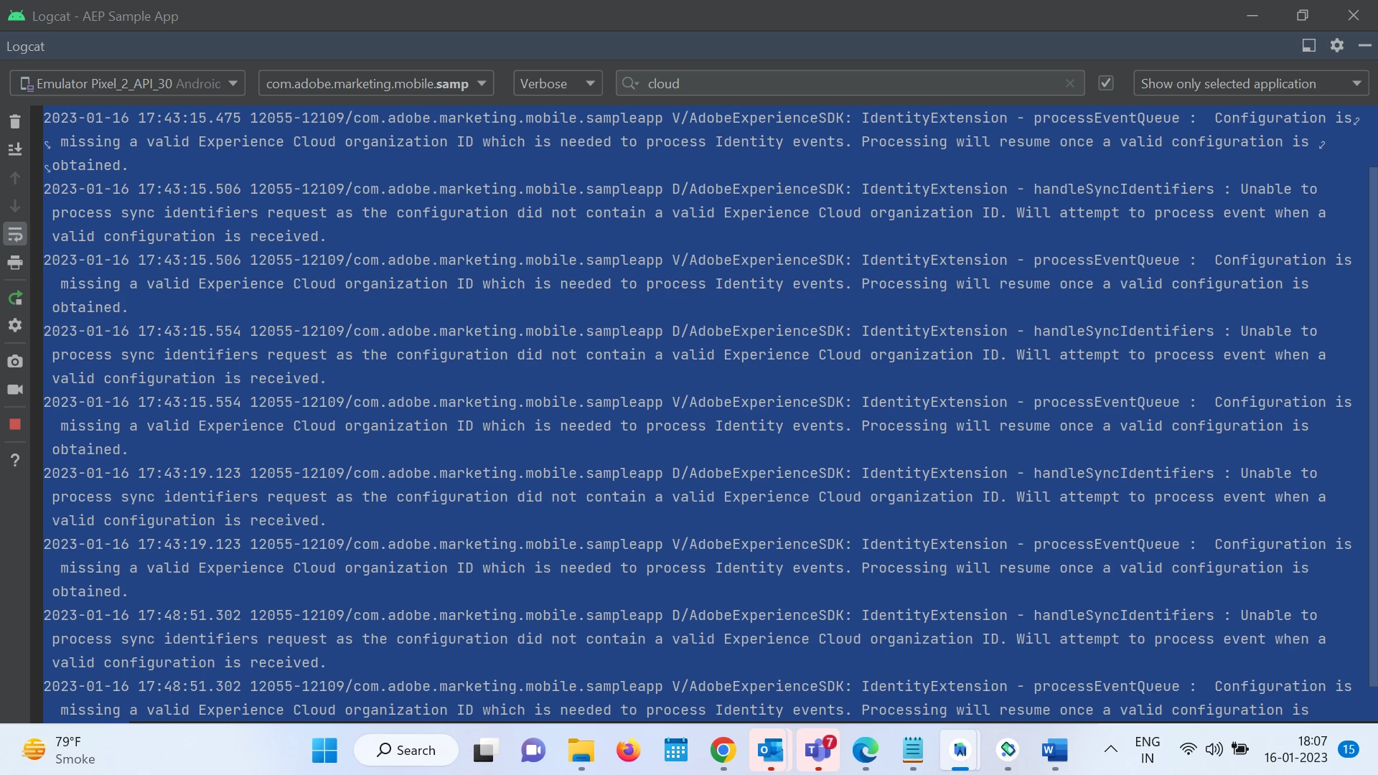
Task: Open the com.adobe.marketing.mobile process dropdown
Action: (375, 83)
